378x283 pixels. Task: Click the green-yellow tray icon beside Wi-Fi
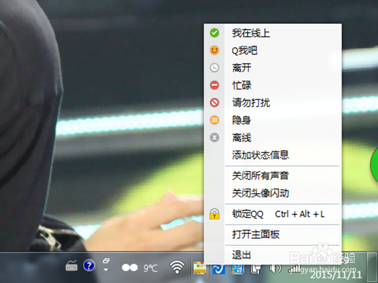pos(200,269)
